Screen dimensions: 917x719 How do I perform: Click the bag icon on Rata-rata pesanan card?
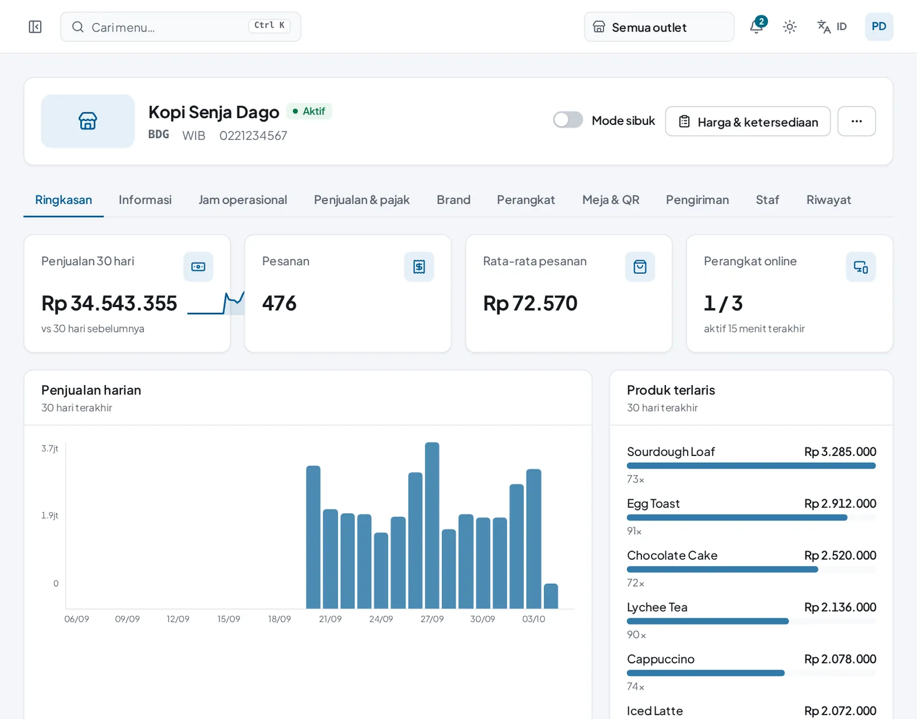coord(640,266)
